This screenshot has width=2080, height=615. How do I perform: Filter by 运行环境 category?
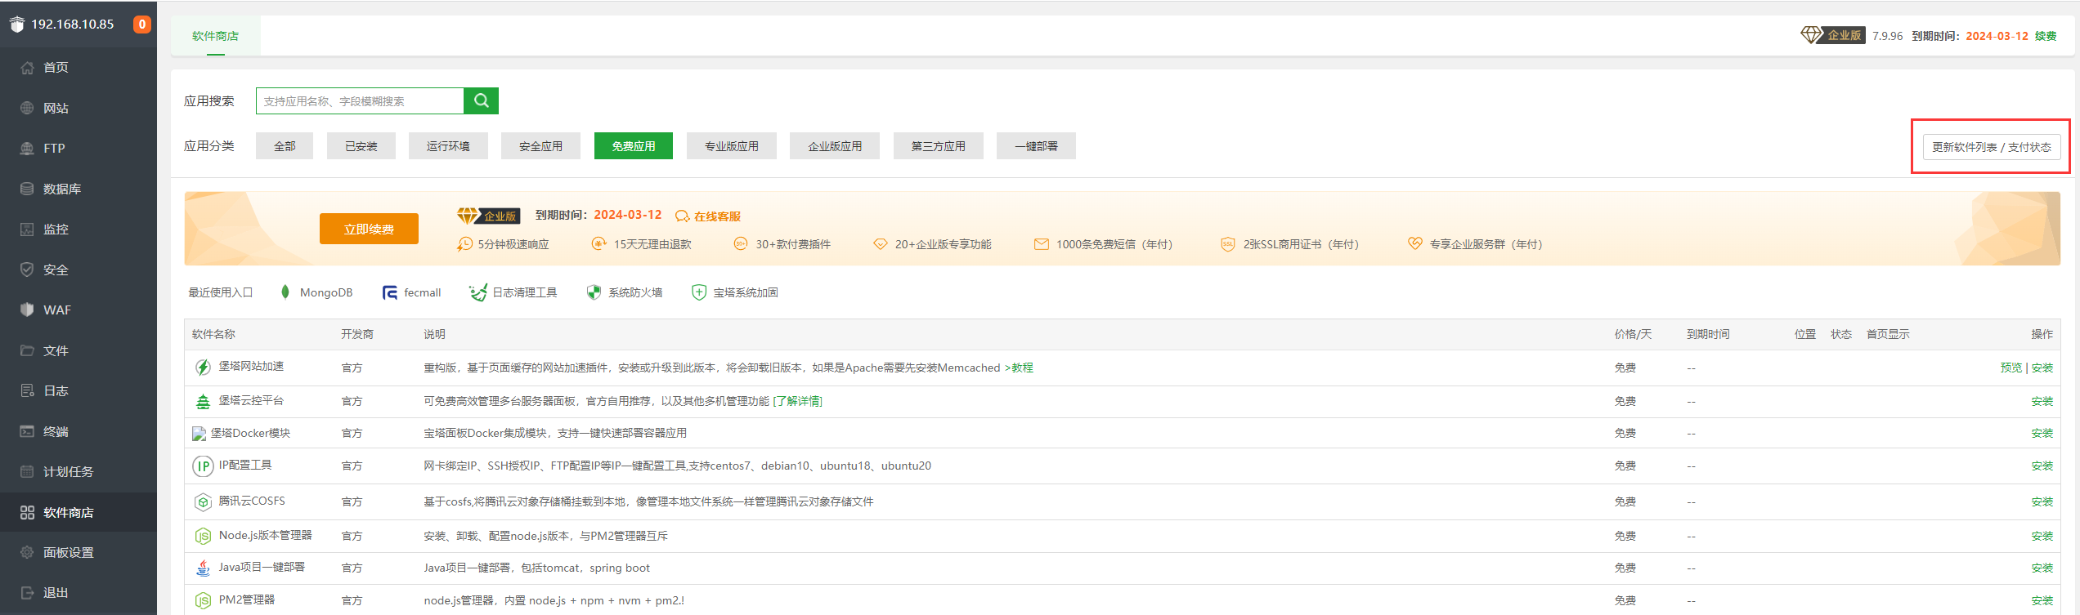(448, 146)
